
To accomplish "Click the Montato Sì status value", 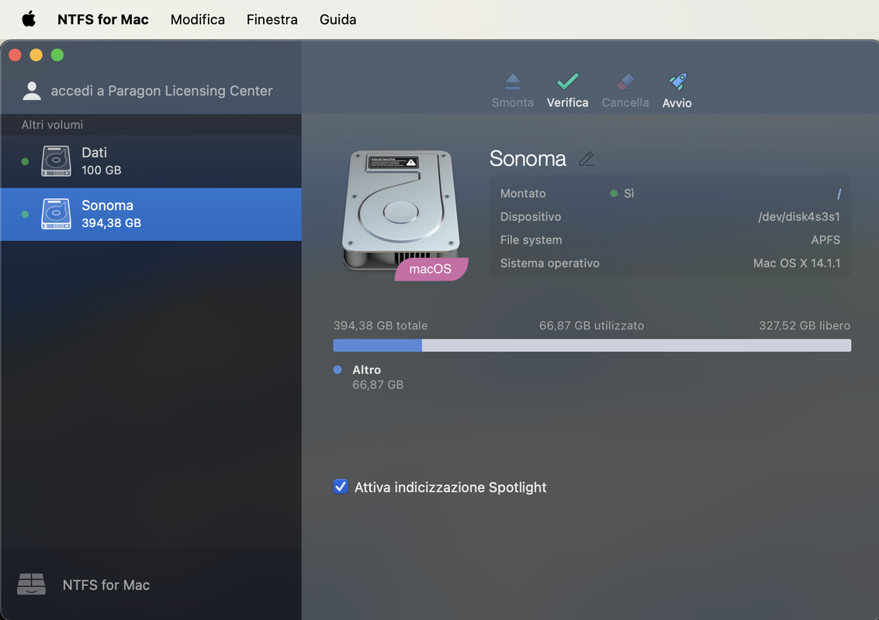I will point(622,193).
